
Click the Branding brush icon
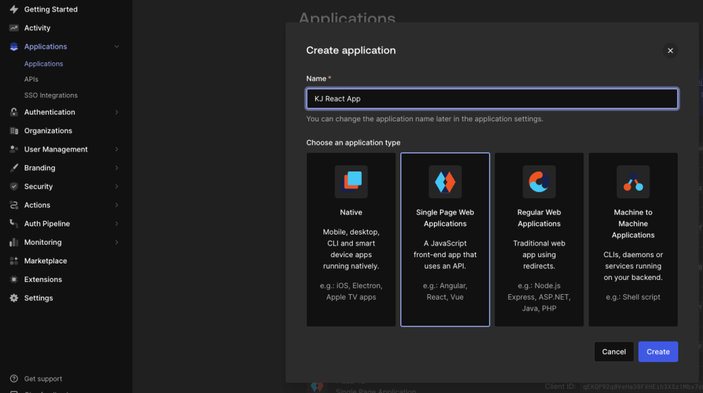(14, 168)
